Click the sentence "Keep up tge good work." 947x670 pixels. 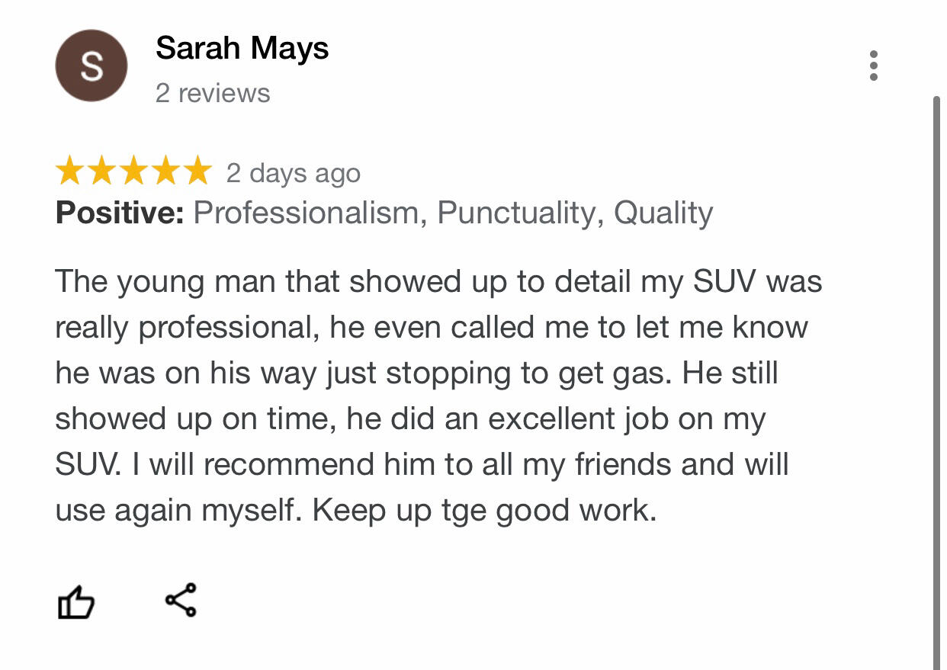coord(484,511)
